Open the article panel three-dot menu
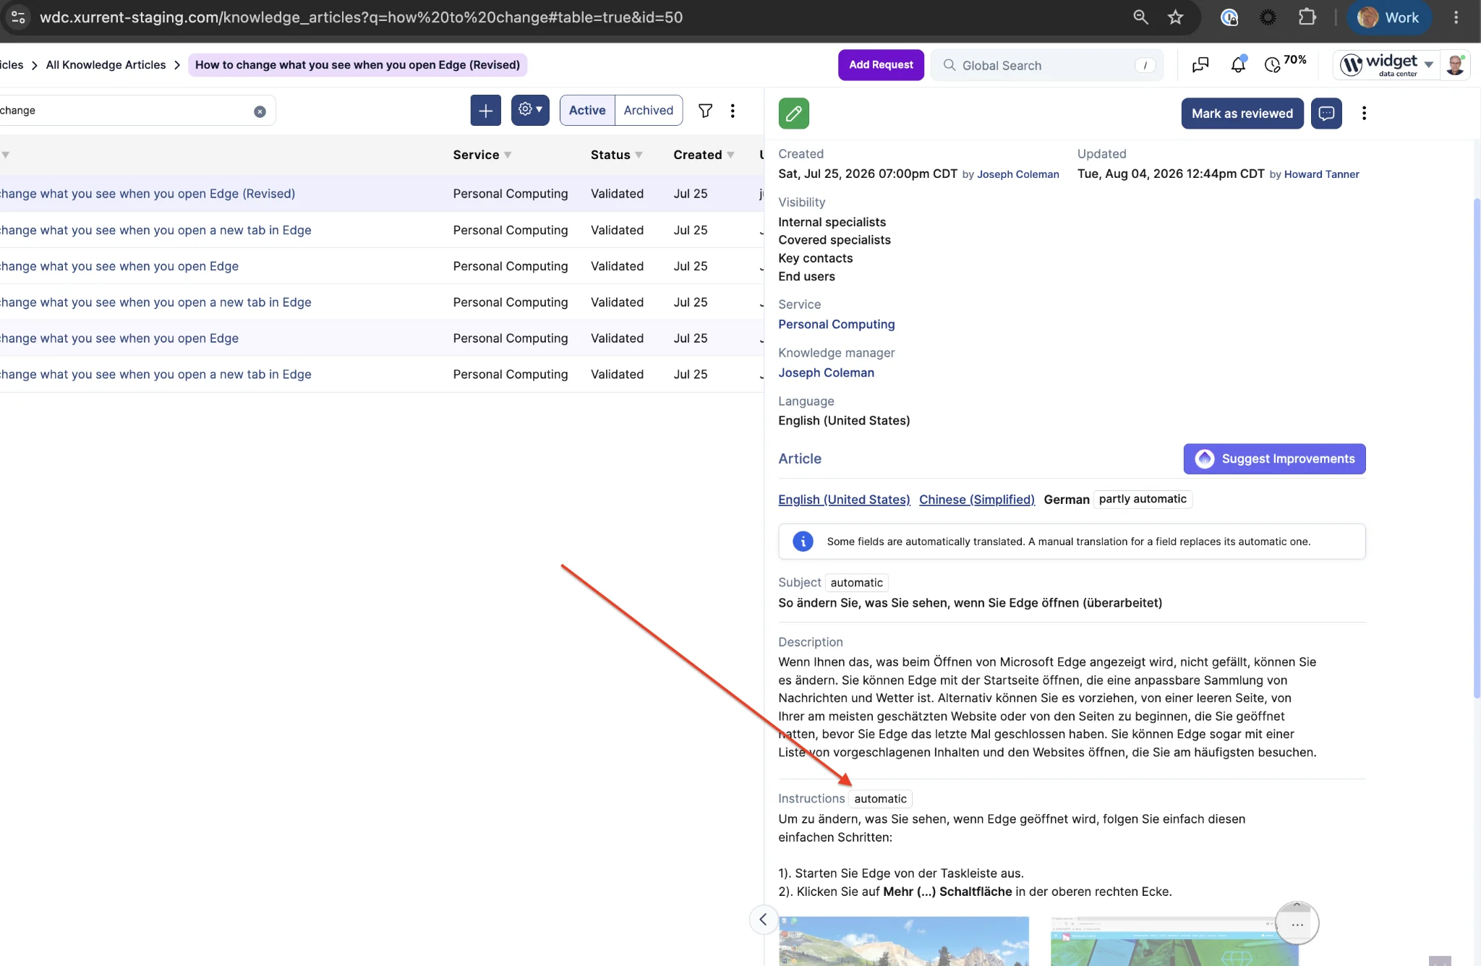1481x966 pixels. click(1364, 114)
